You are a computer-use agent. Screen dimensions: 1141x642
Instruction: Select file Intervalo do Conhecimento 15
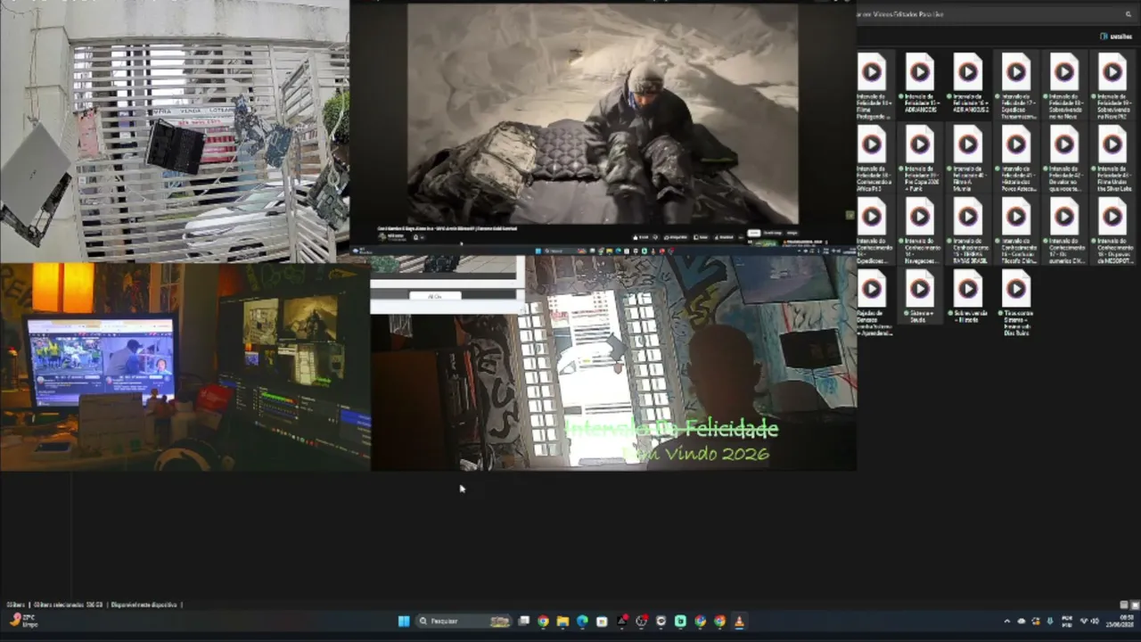[968, 230]
